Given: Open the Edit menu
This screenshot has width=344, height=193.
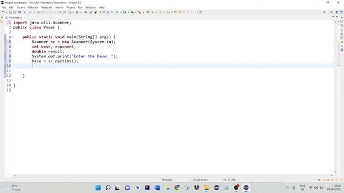Looking at the screenshot, I should pyautogui.click(x=11, y=8).
